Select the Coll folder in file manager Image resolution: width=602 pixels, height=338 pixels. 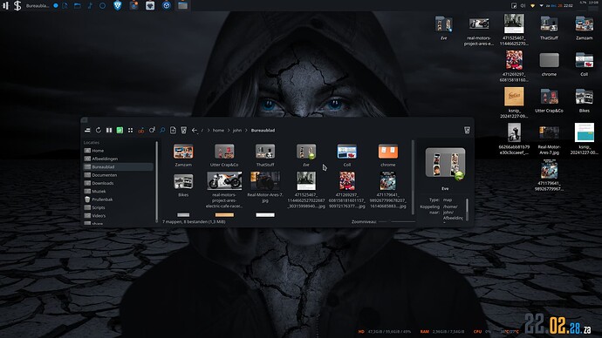coord(347,155)
